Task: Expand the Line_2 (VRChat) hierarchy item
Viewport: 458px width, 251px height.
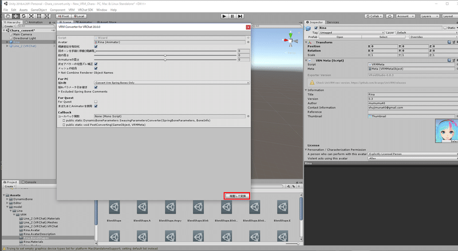Action: click(x=7, y=46)
